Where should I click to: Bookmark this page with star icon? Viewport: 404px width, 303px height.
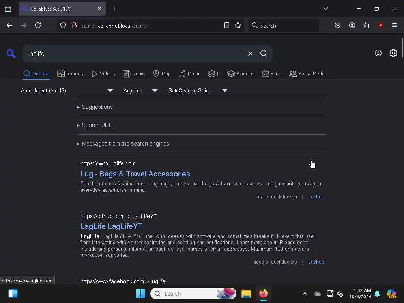pyautogui.click(x=238, y=25)
